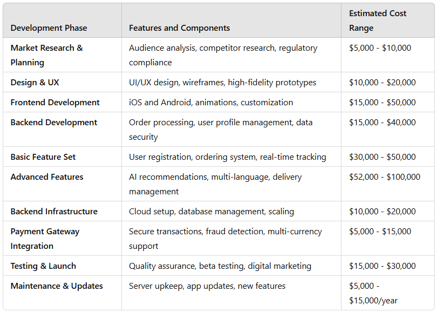
Task: Click the Maintenance & Updates row label
Action: pos(57,286)
